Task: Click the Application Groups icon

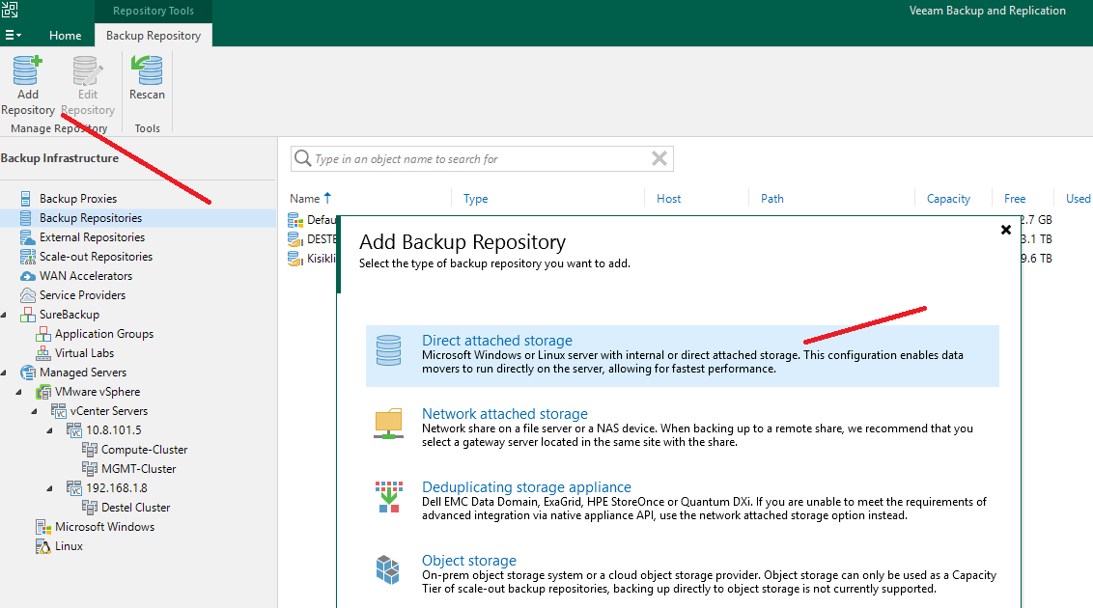Action: 43,334
